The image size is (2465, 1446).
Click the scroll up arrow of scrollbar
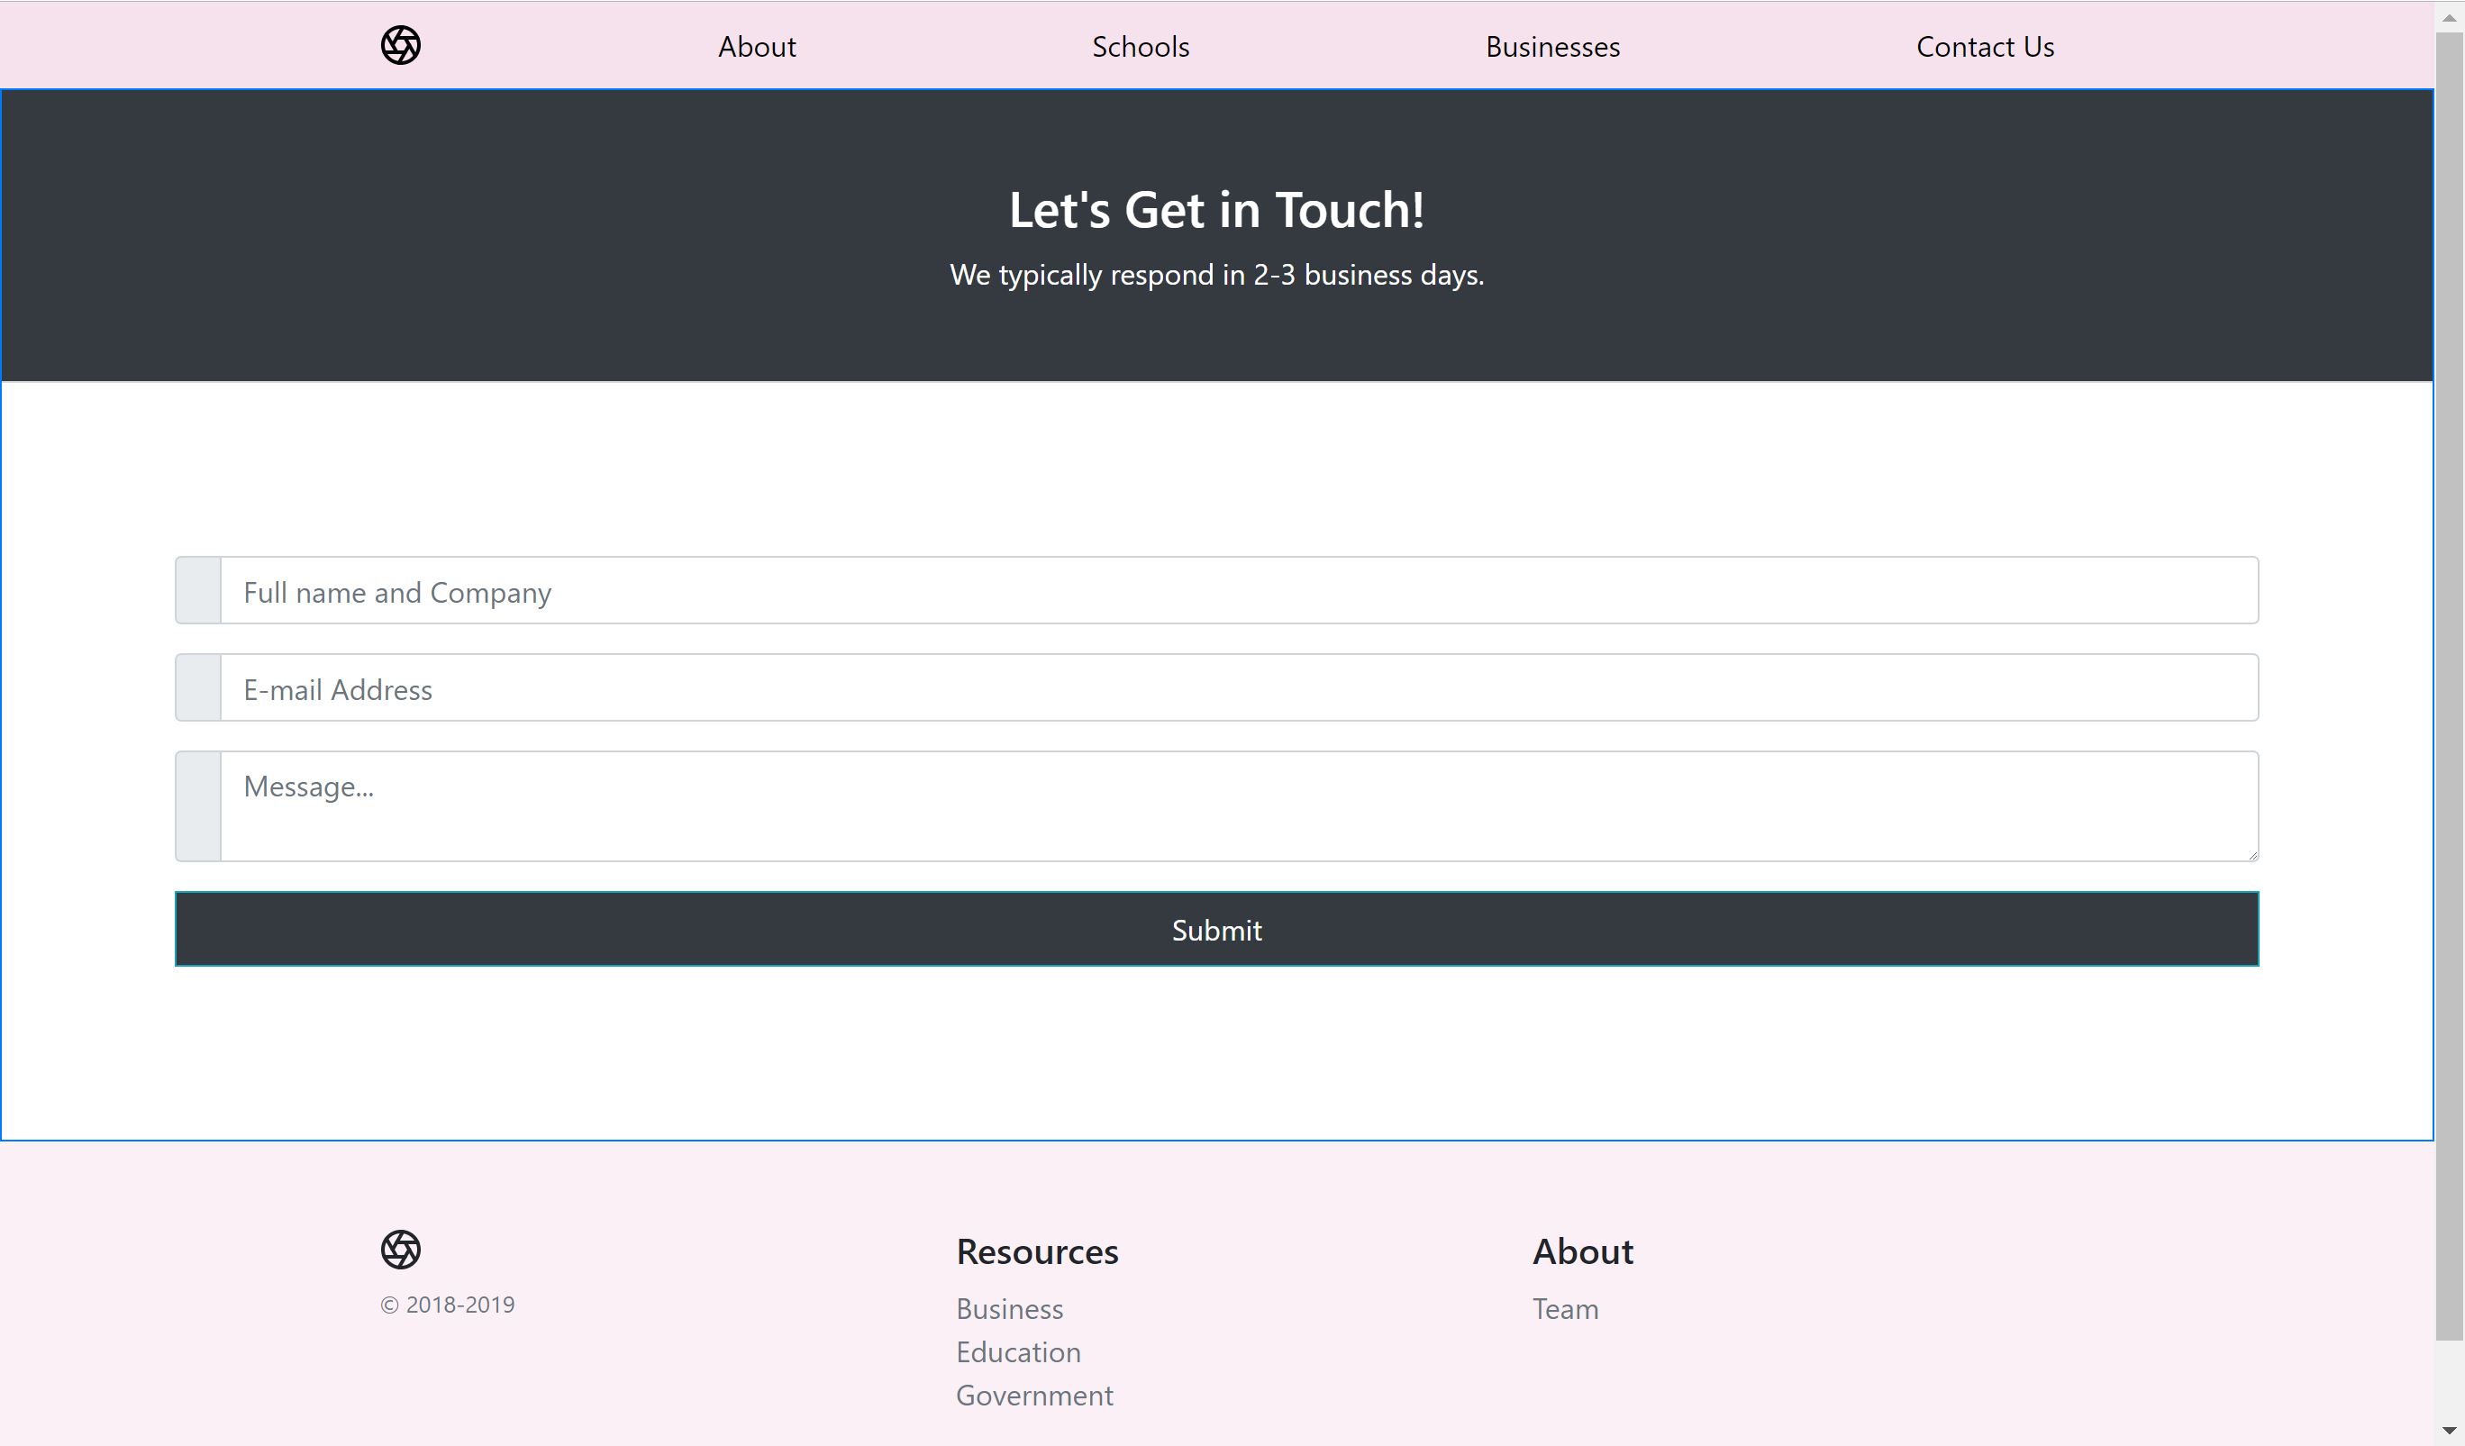click(2450, 16)
